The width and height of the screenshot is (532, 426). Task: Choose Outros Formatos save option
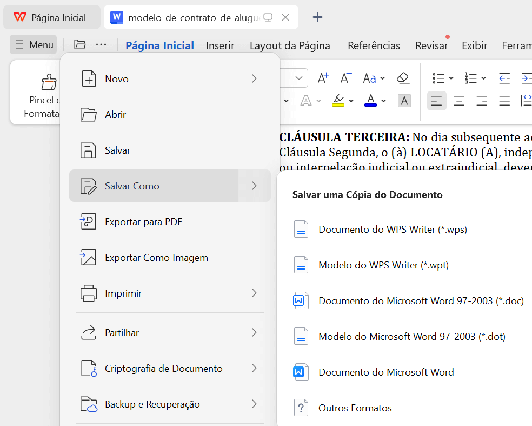point(355,408)
